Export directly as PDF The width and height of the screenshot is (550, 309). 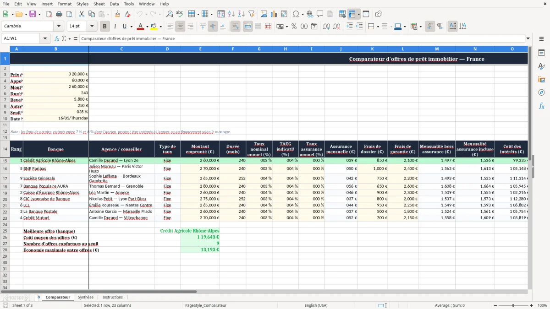click(49, 14)
